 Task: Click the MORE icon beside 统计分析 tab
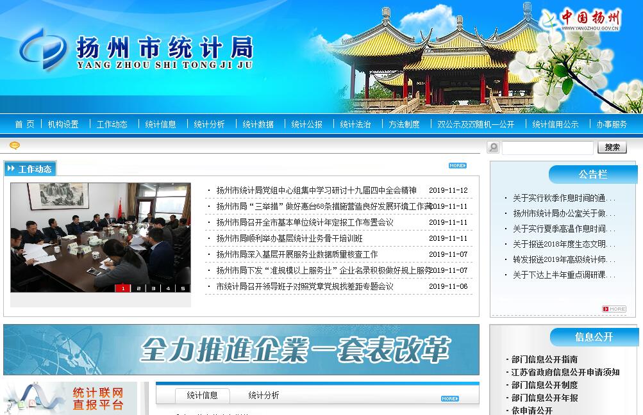(x=449, y=398)
